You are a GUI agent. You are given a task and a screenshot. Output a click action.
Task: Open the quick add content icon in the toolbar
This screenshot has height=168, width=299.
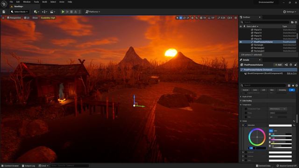click(36, 12)
